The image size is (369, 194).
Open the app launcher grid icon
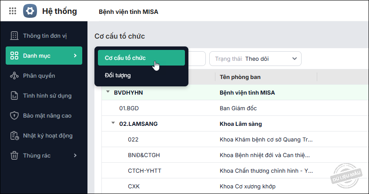(x=13, y=11)
